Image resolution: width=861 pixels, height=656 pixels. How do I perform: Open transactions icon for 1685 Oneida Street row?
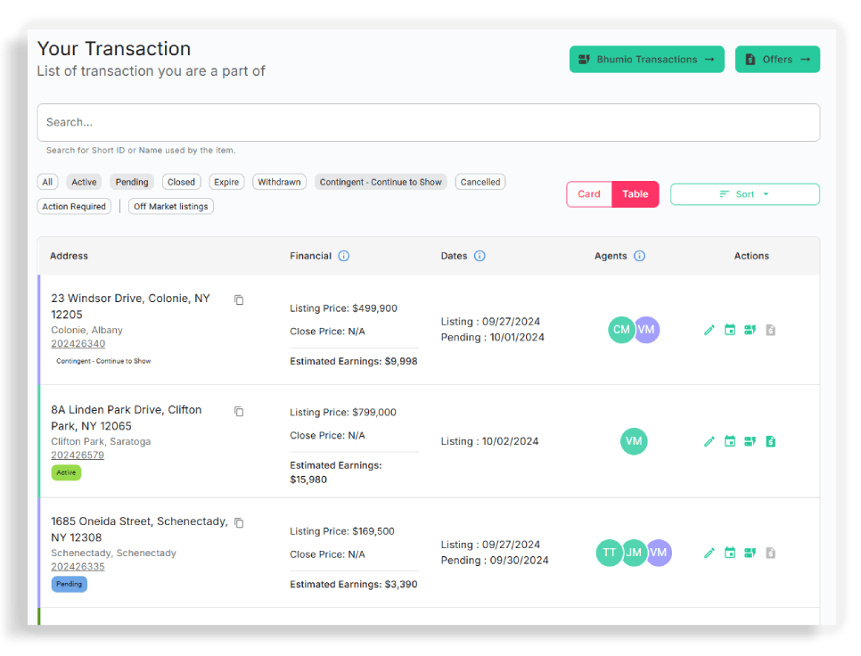click(750, 553)
